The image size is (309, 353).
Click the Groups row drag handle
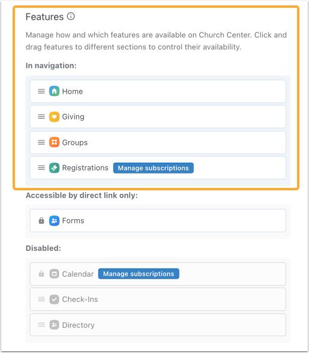click(41, 142)
